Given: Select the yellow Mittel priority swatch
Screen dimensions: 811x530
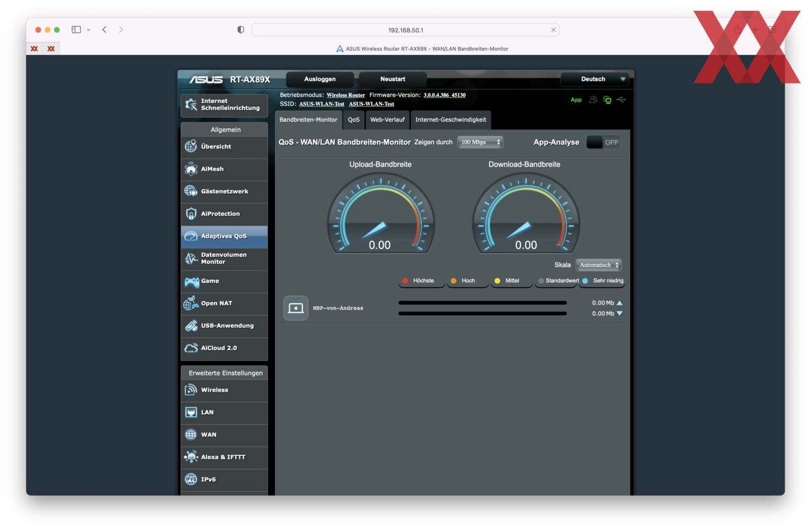Looking at the screenshot, I should tap(497, 281).
